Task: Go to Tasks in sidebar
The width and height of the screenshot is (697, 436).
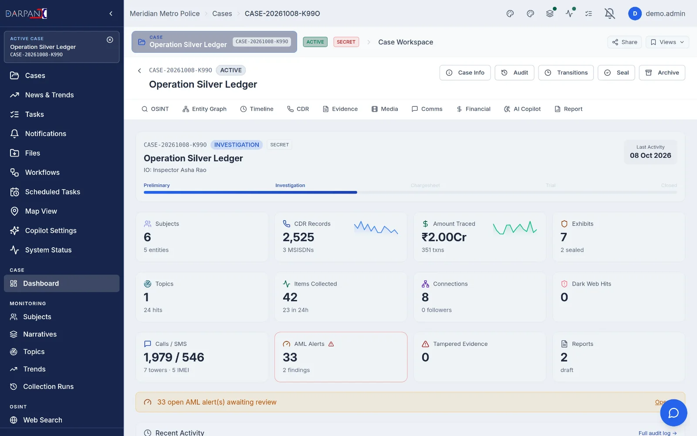Action: click(62, 114)
